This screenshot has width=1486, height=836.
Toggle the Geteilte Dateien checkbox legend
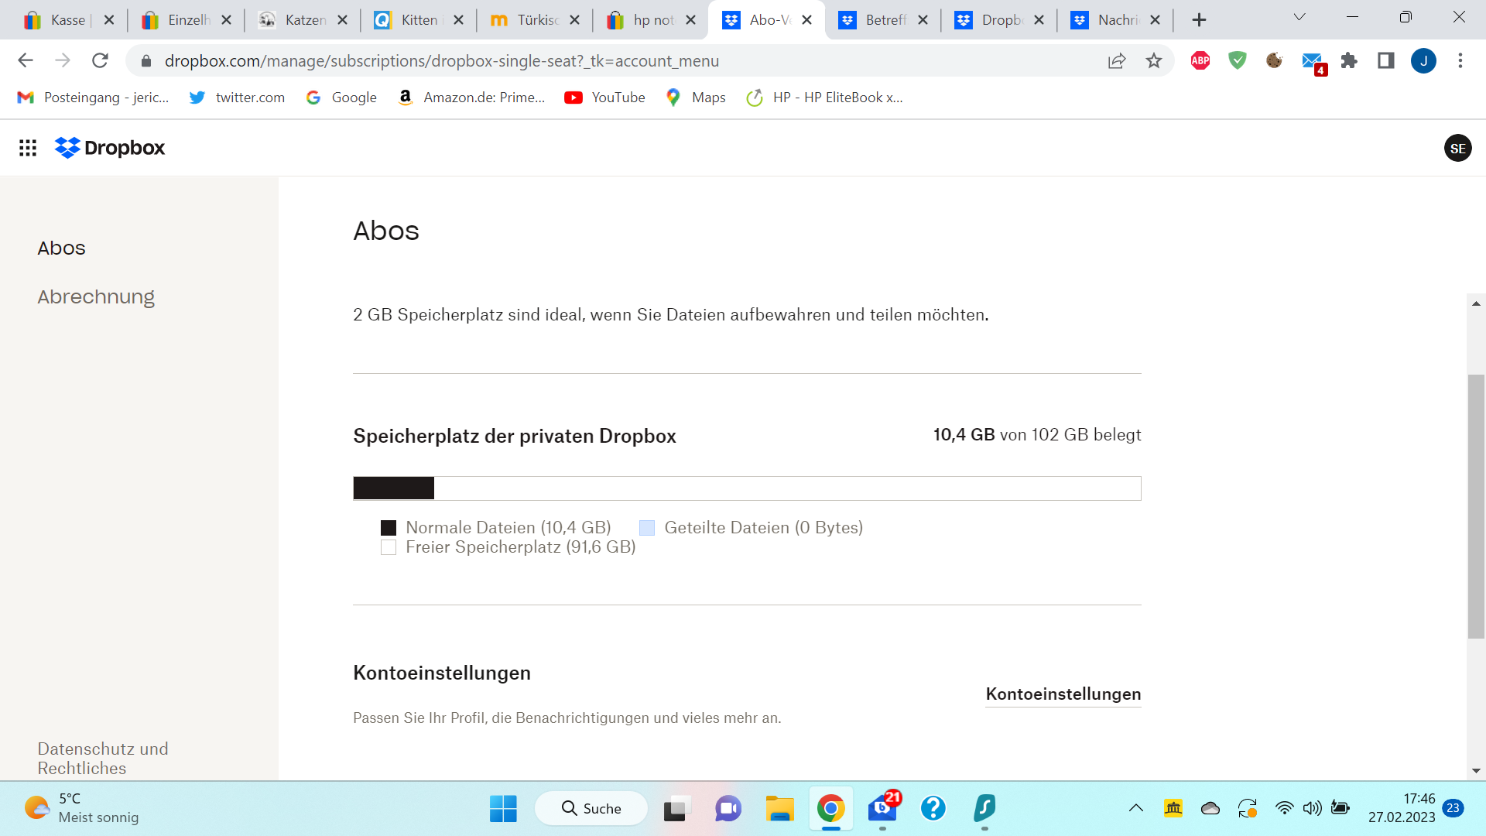tap(648, 528)
